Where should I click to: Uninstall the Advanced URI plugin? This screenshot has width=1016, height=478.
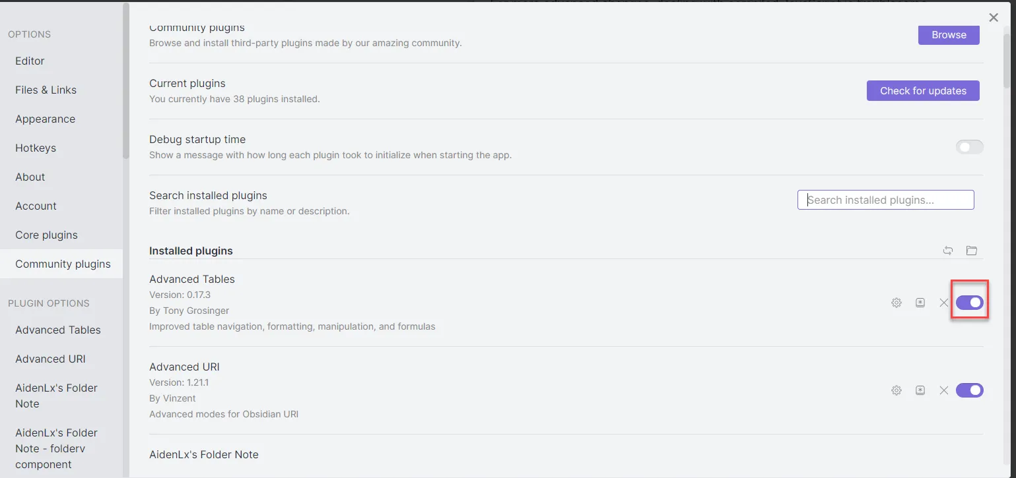943,390
